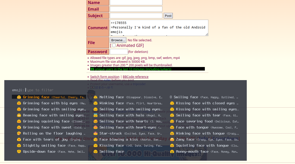
Task: Click the Password deletion field
Action: click(x=119, y=52)
